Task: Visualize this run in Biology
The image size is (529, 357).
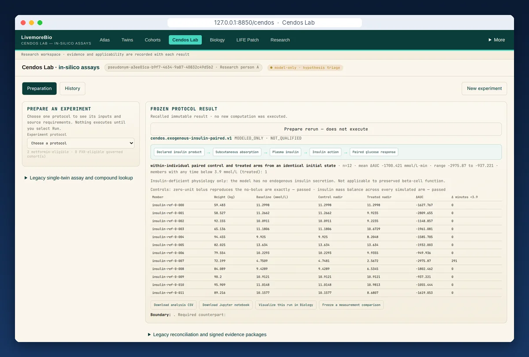Action: click(x=286, y=305)
